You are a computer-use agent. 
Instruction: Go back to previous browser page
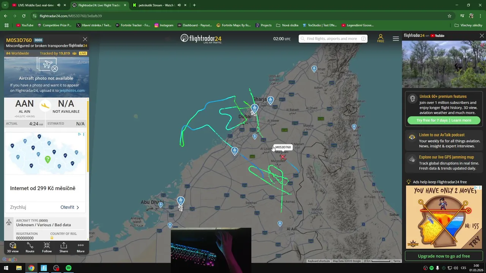pos(5,16)
